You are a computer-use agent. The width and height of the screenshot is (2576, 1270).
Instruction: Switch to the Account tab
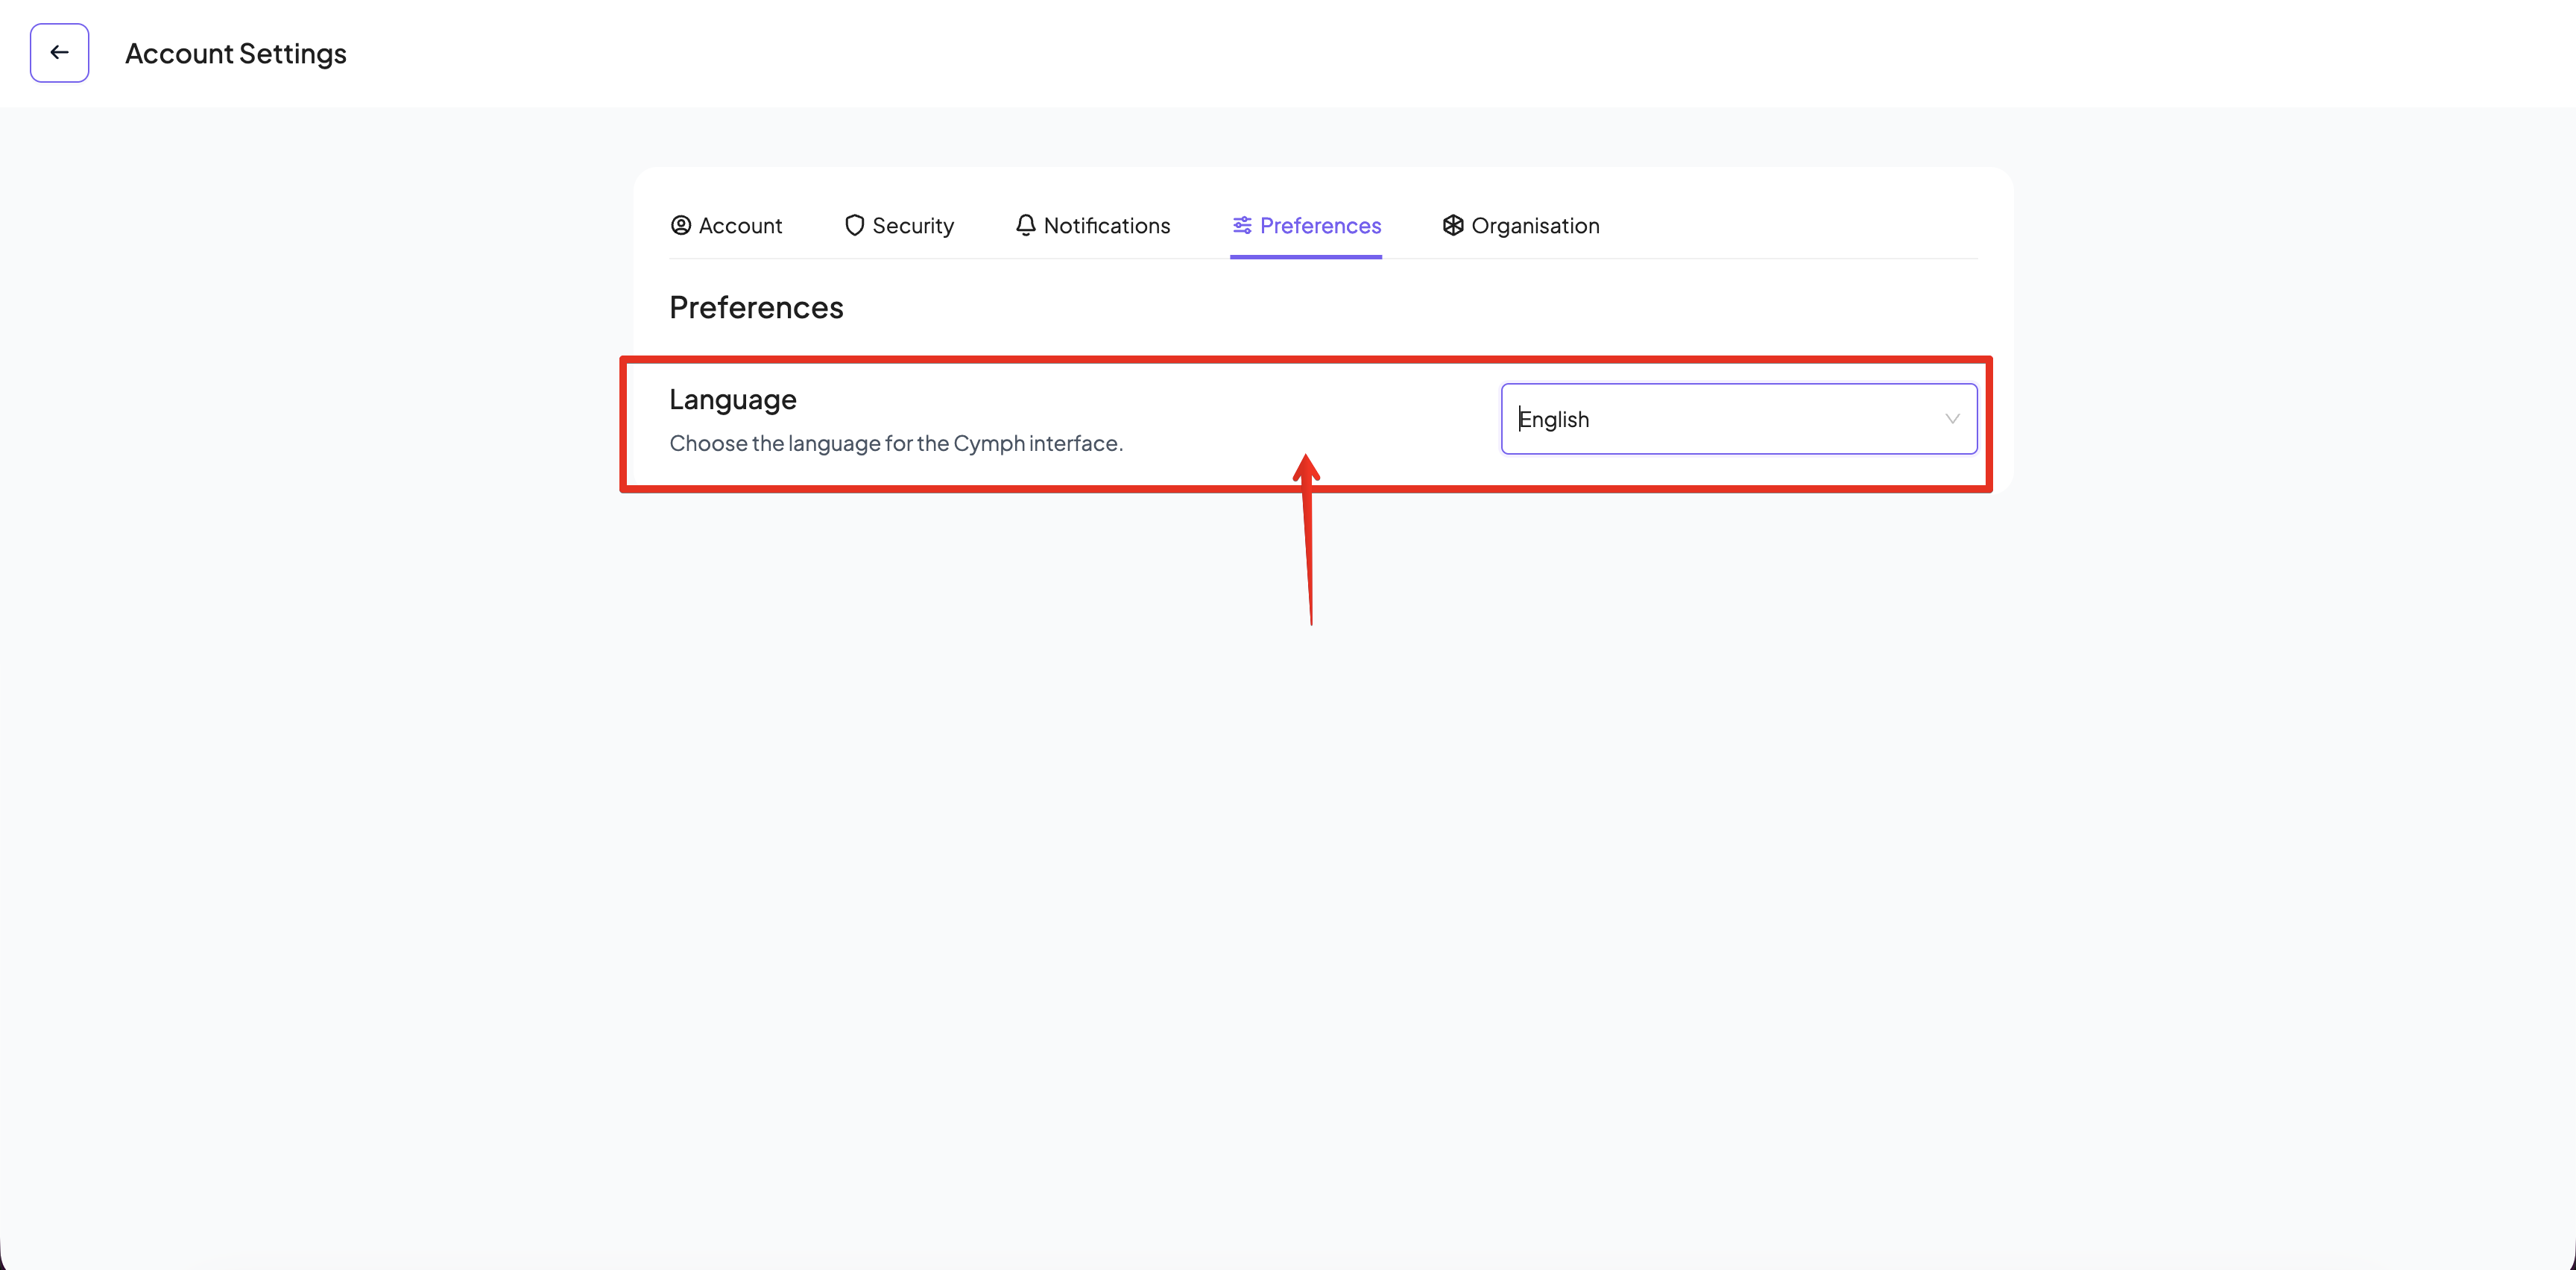click(x=740, y=226)
